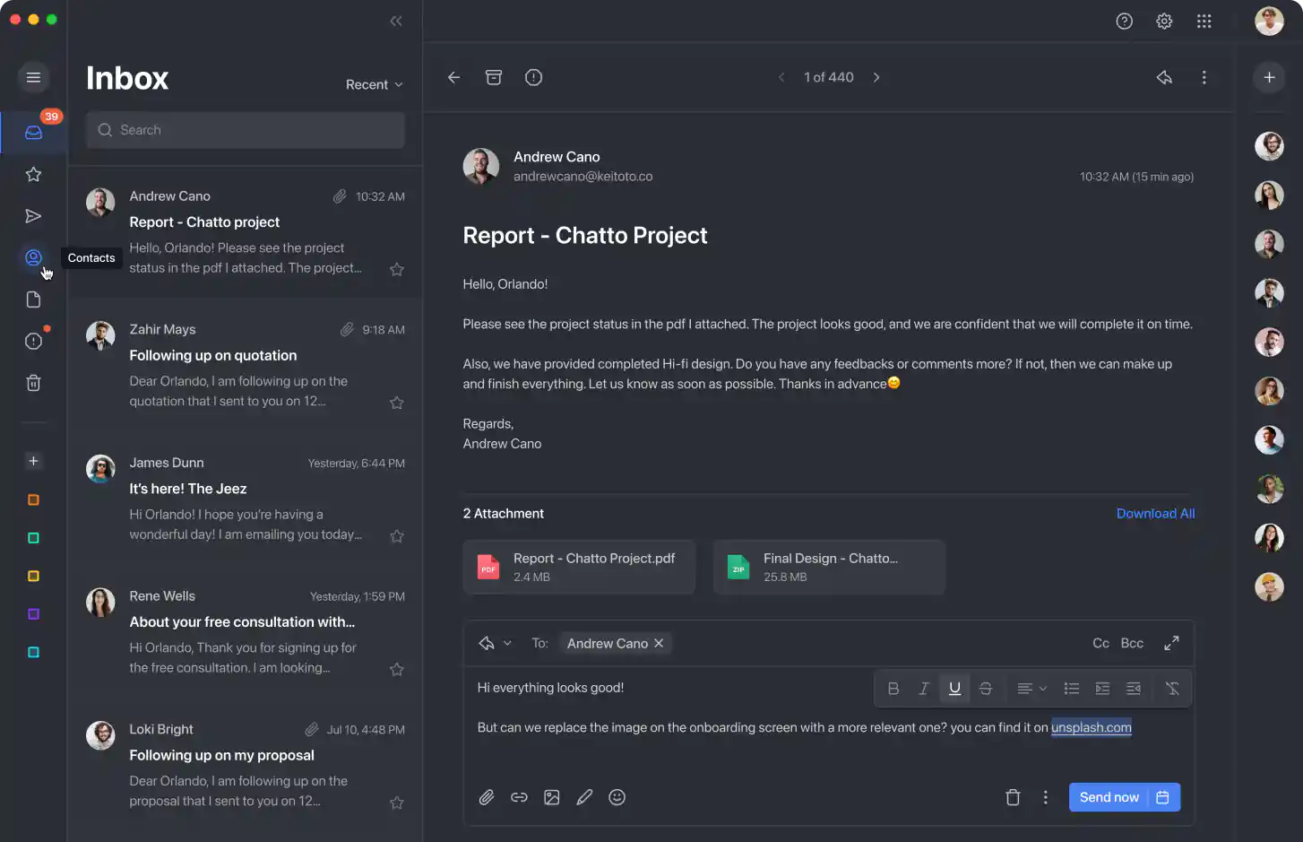Open the Sent folder icon
This screenshot has height=842, width=1303.
33,216
